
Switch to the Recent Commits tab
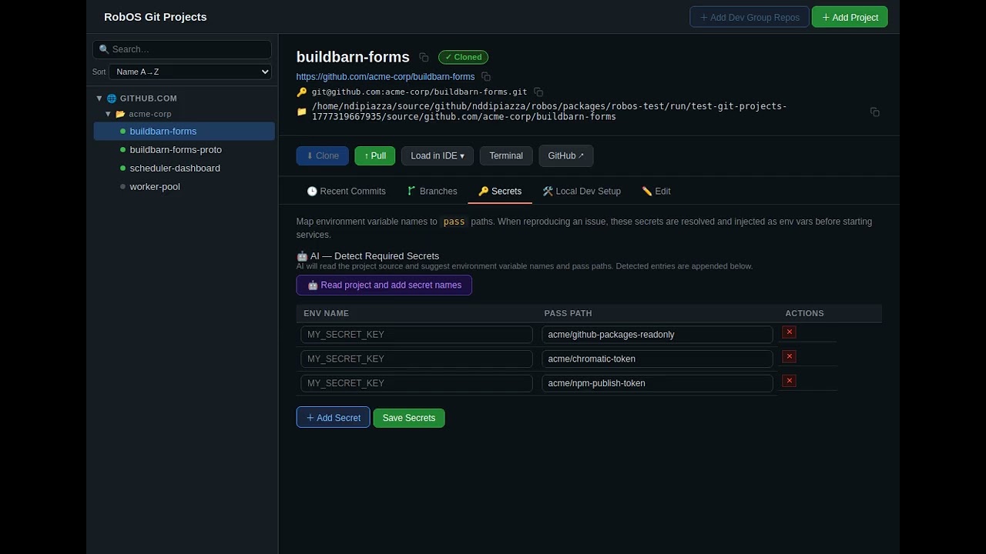point(346,192)
